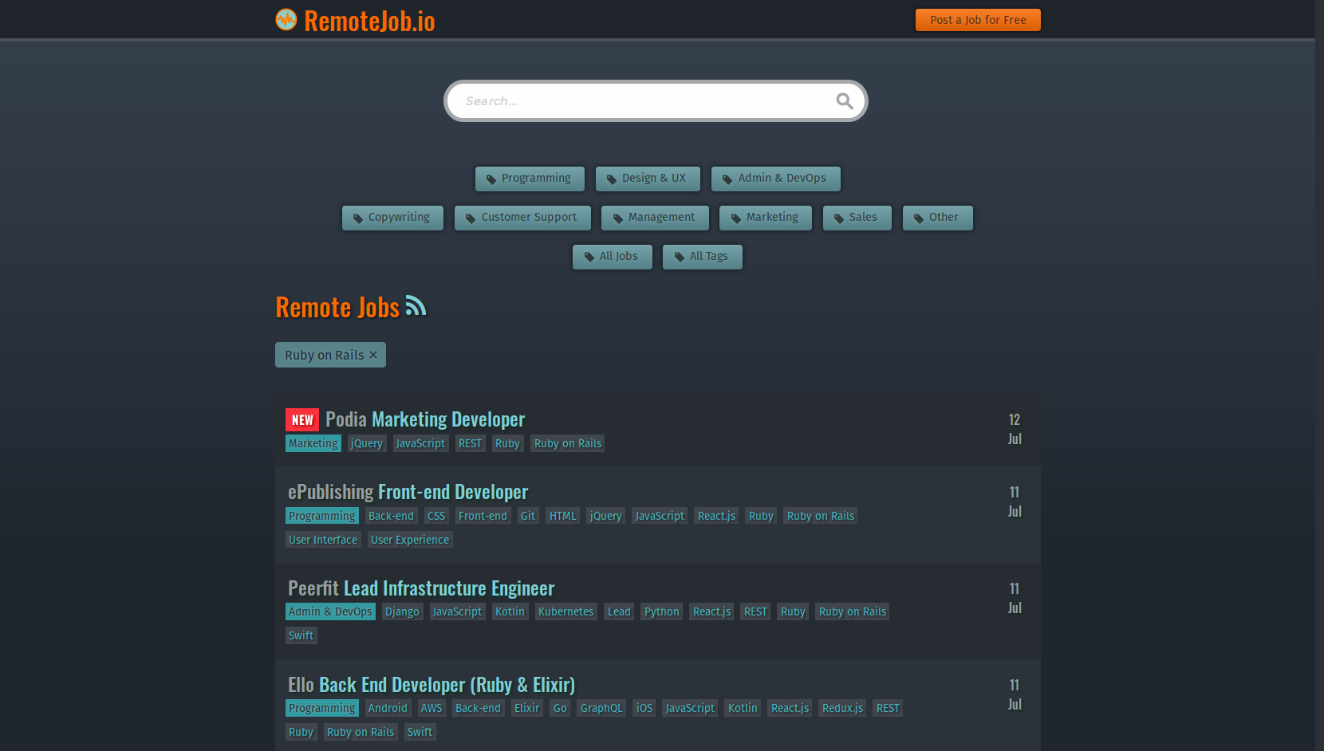Remove the Ruby on Rails filter
This screenshot has width=1324, height=751.
373,355
